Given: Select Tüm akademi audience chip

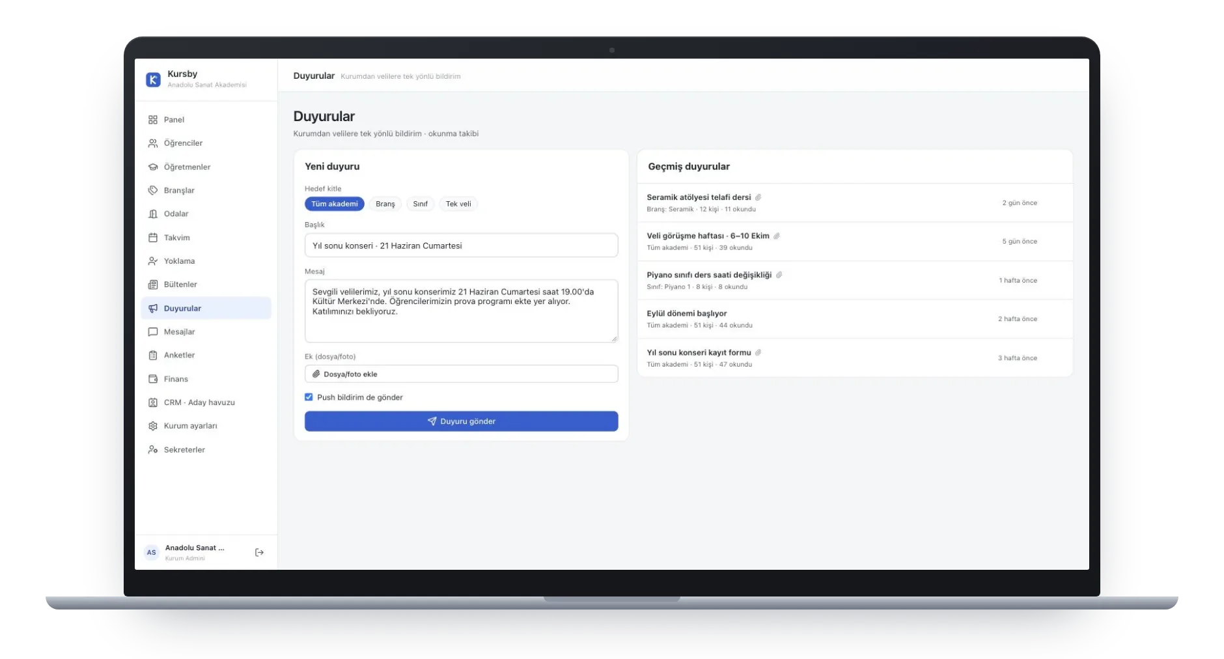Looking at the screenshot, I should pos(335,204).
